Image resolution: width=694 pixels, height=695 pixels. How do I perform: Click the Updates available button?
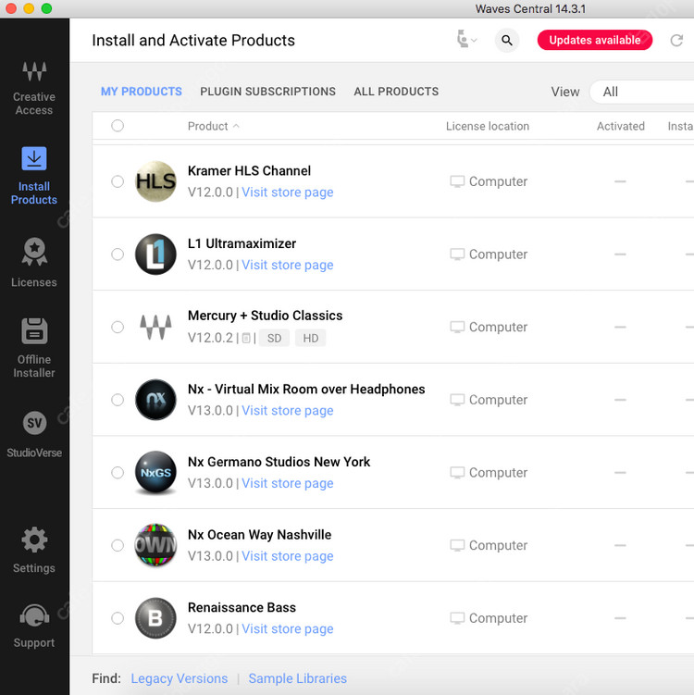point(594,41)
